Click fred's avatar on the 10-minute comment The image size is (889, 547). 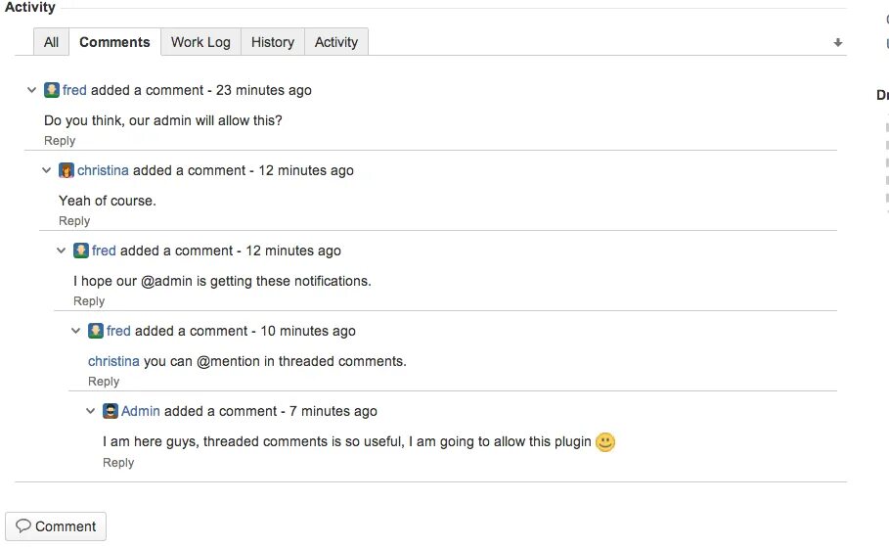(96, 331)
